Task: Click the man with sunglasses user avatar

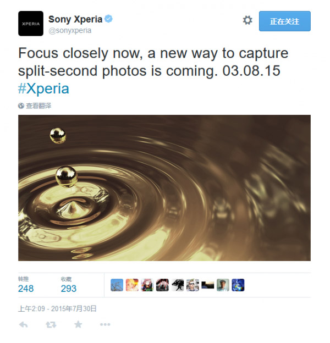Action: click(x=193, y=285)
